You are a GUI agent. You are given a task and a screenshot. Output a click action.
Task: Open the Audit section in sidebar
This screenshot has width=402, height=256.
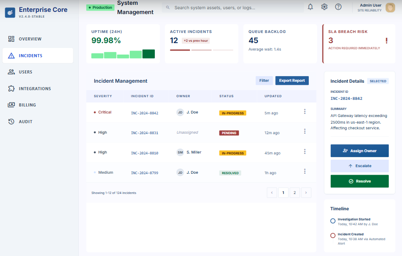tap(26, 121)
